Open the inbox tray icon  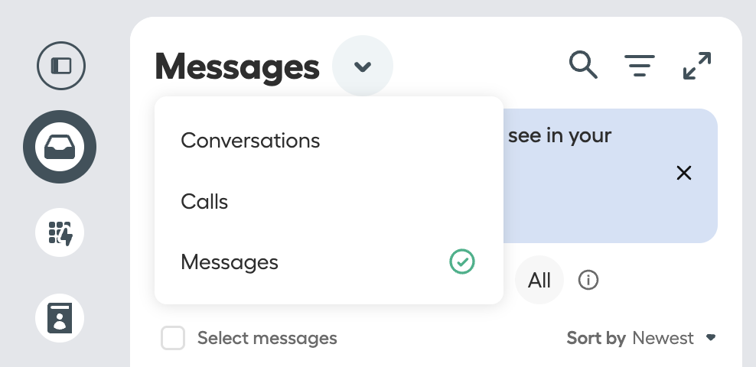point(60,147)
